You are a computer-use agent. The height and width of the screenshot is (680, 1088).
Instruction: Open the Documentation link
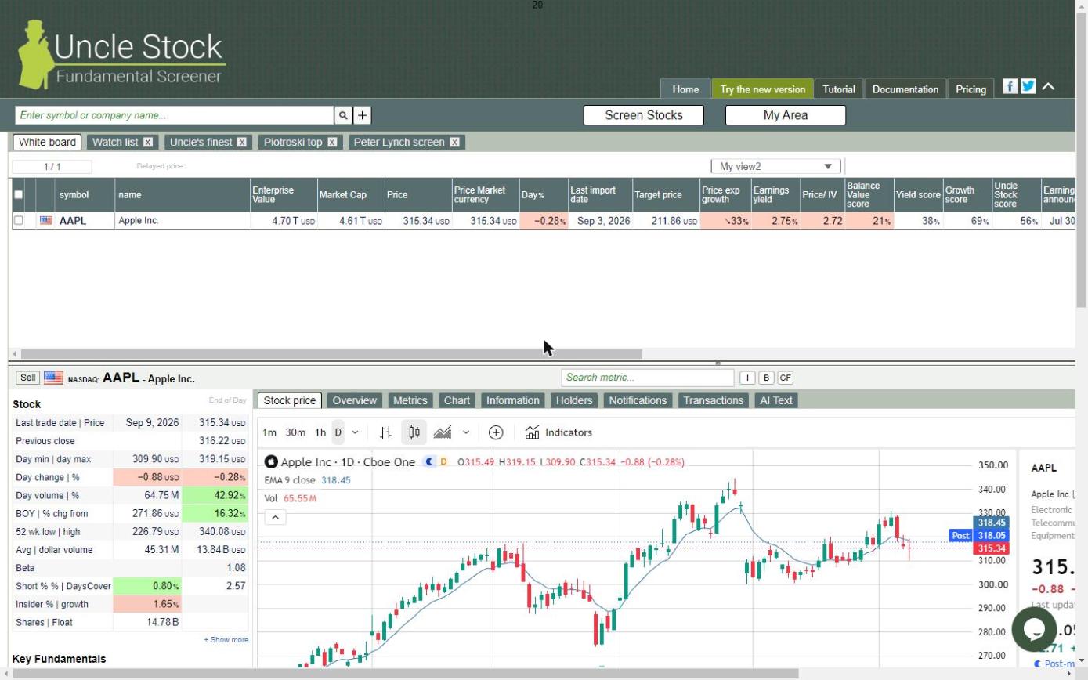905,89
